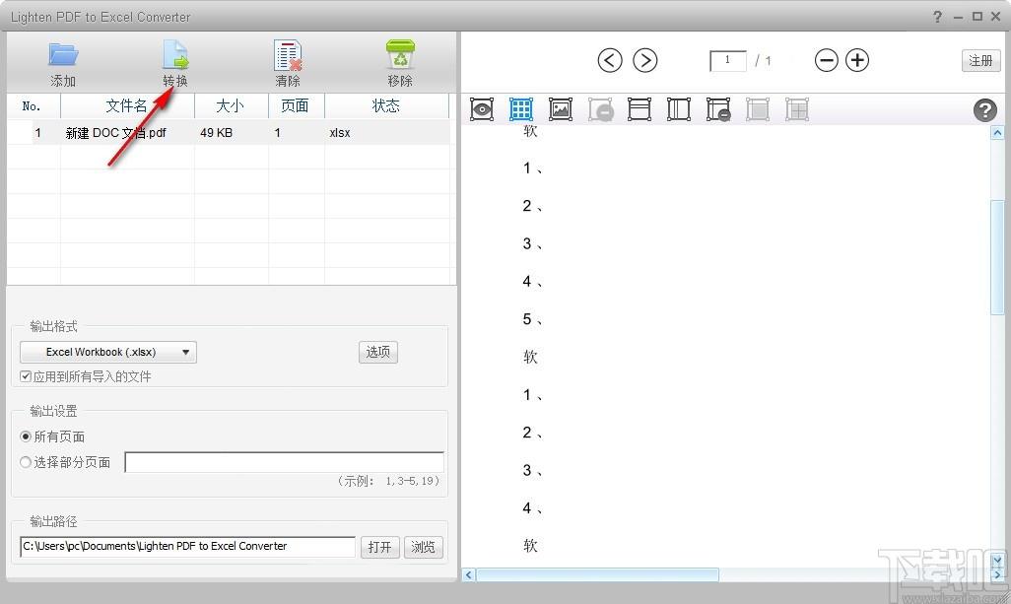Go to previous page with left arrow

pyautogui.click(x=609, y=60)
